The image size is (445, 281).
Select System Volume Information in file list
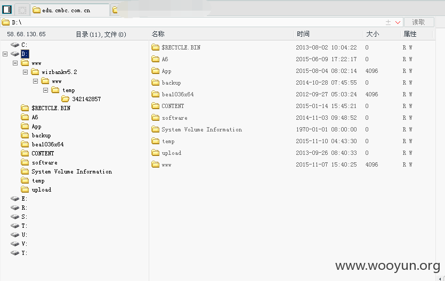(x=202, y=129)
